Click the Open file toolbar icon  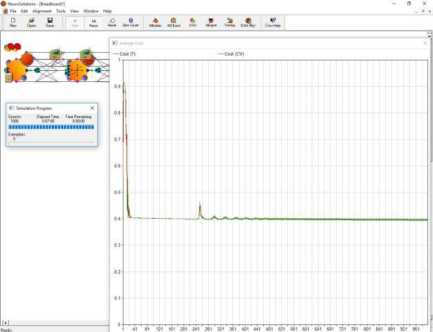(x=31, y=22)
